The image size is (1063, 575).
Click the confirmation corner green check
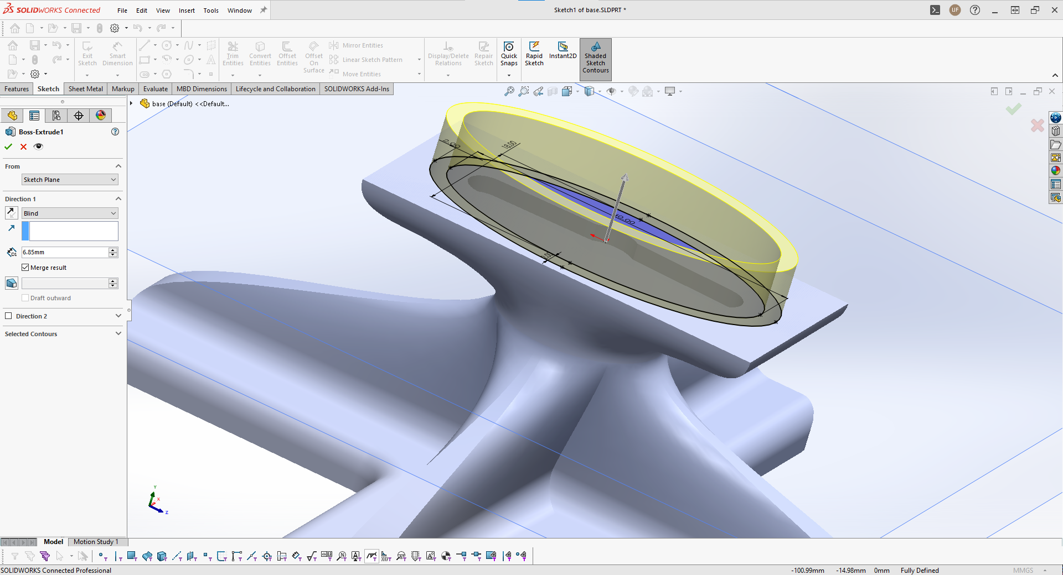tap(1014, 109)
